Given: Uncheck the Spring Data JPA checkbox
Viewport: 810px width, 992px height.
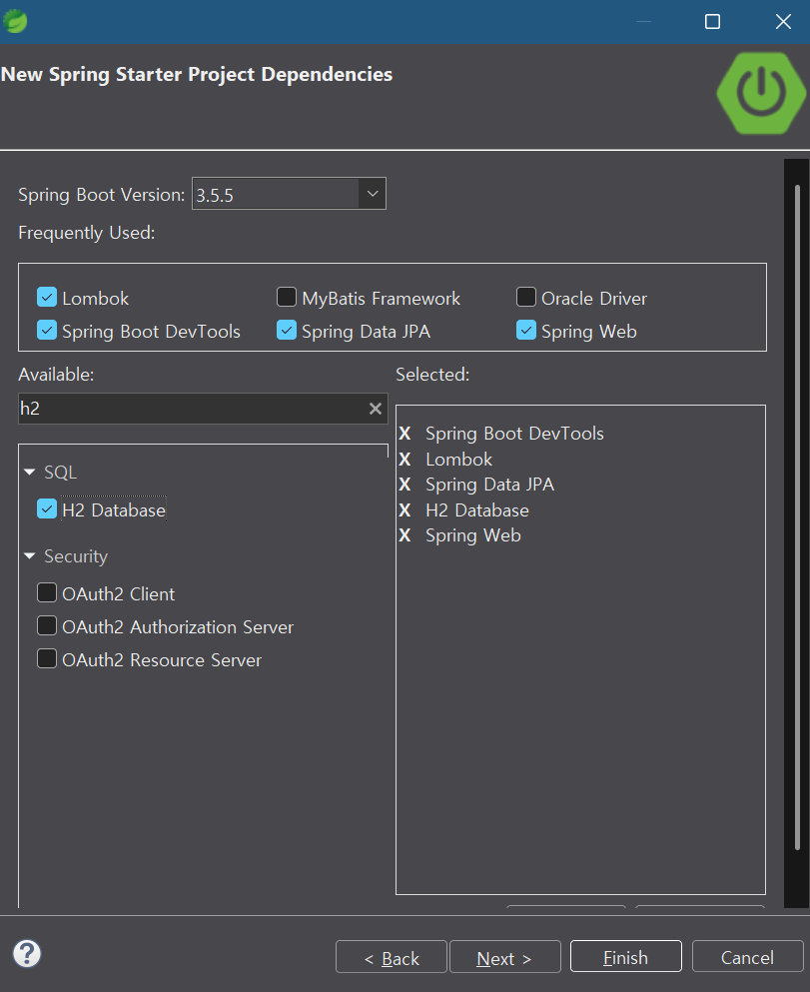Looking at the screenshot, I should point(287,330).
